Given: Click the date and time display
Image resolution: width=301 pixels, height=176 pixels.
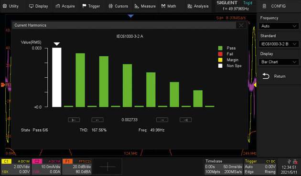Looking at the screenshot, I should [289, 169].
